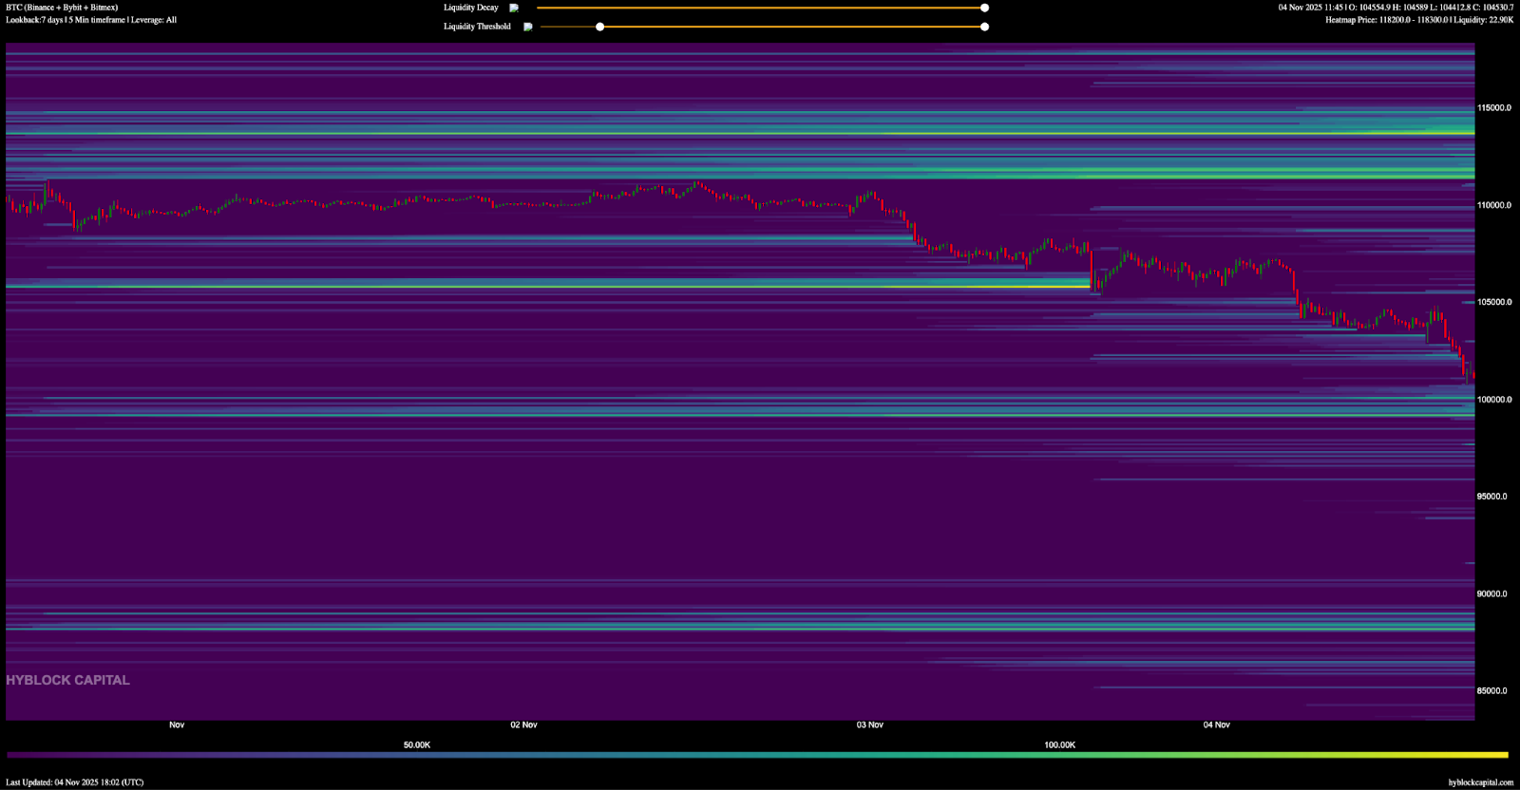Select the 04 Nov date marker
The image size is (1520, 790).
pyautogui.click(x=1216, y=724)
